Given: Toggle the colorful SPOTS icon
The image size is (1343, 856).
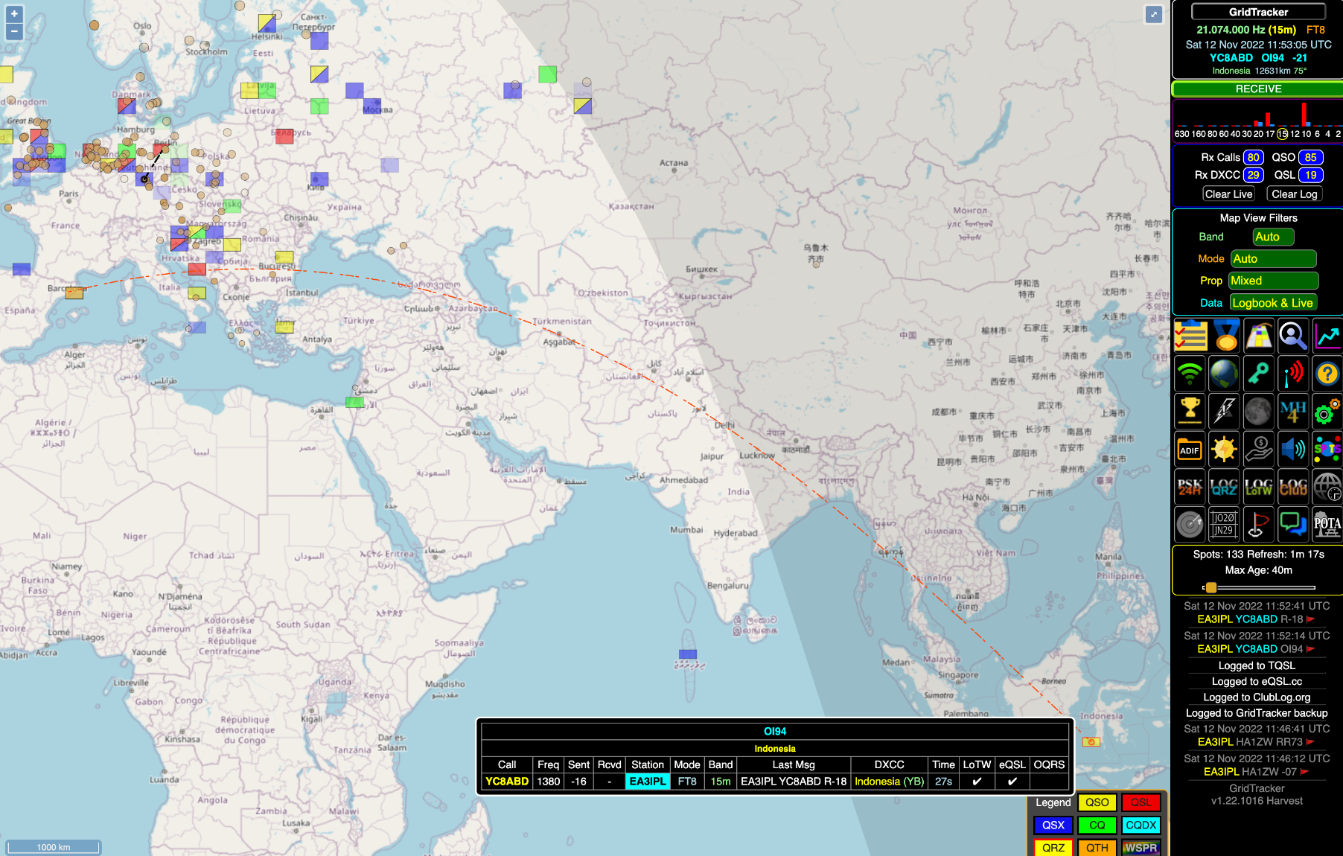Looking at the screenshot, I should [1327, 449].
